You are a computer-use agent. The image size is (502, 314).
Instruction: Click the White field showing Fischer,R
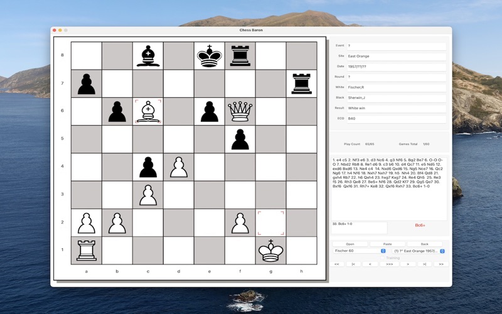397,87
